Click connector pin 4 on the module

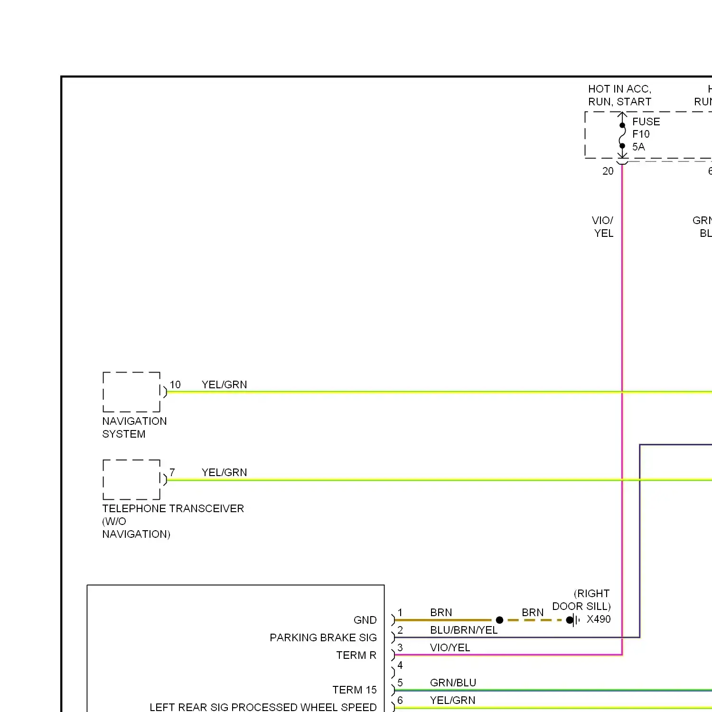coord(400,665)
